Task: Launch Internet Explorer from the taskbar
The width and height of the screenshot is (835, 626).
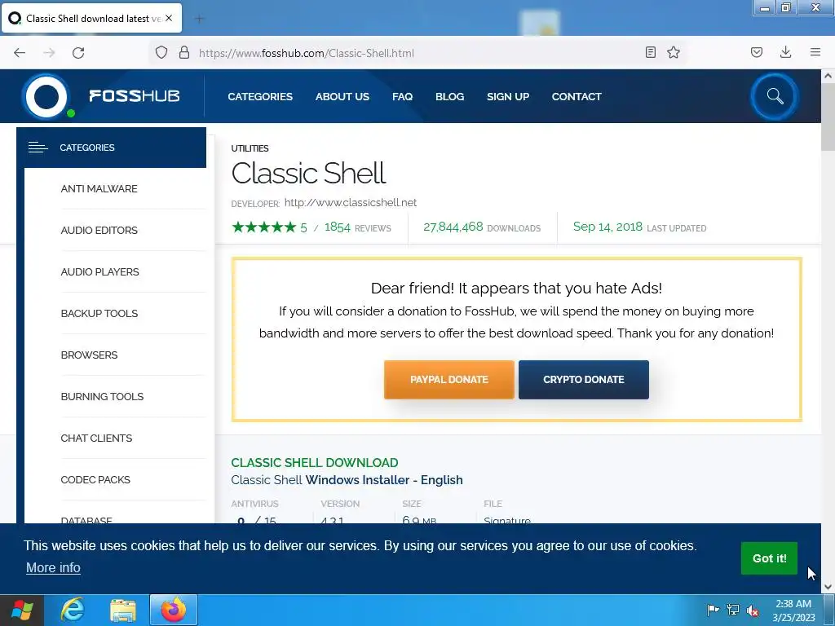Action: (73, 610)
